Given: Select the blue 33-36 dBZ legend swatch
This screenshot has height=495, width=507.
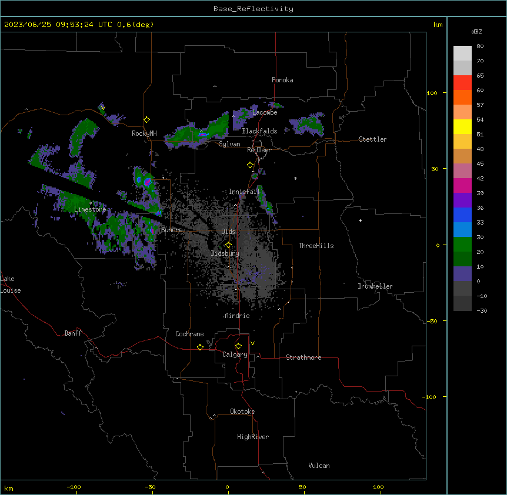Looking at the screenshot, I should pyautogui.click(x=462, y=215).
